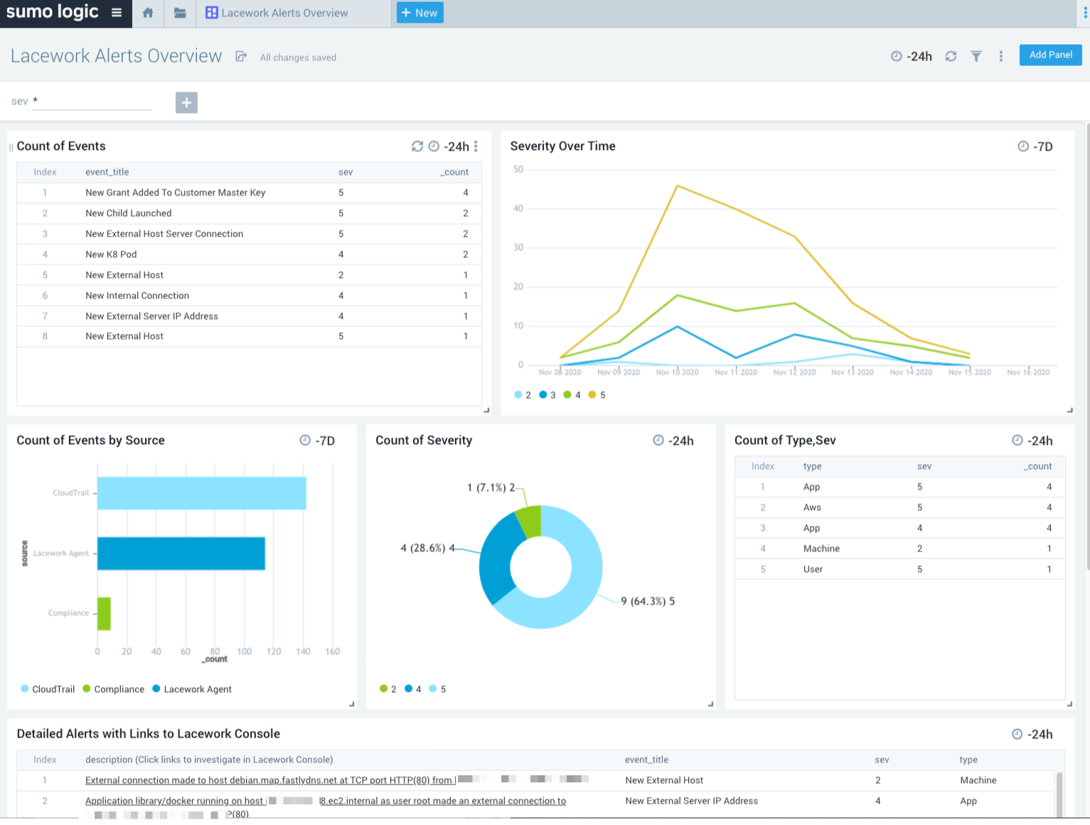Click the + New tab button
Viewport: 1090px width, 825px height.
tap(420, 13)
